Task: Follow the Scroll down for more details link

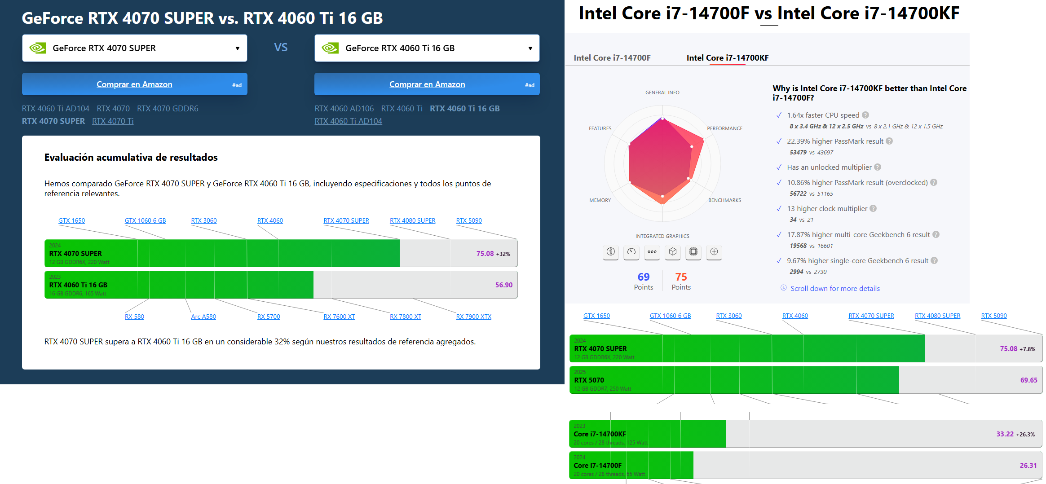Action: tap(834, 289)
